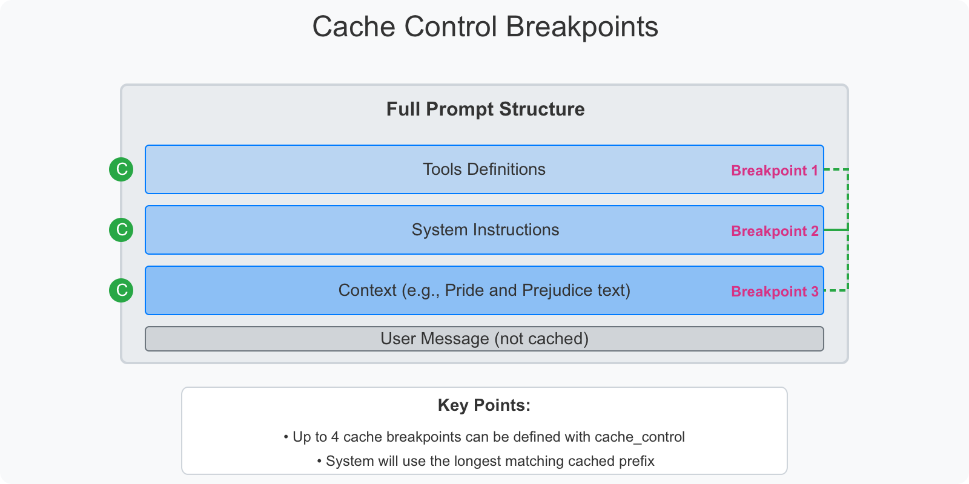Select the Tools Definitions block

coord(484,169)
